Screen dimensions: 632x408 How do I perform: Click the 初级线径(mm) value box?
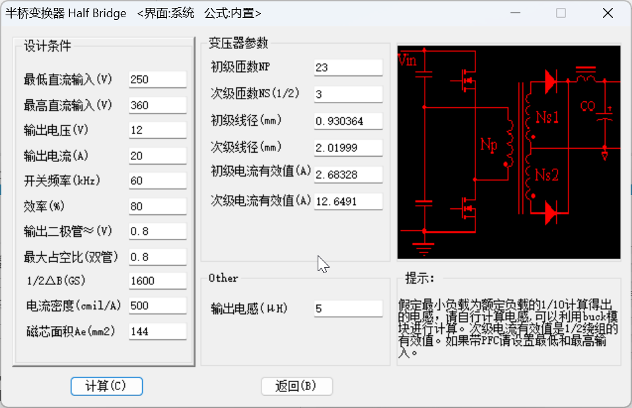(348, 122)
